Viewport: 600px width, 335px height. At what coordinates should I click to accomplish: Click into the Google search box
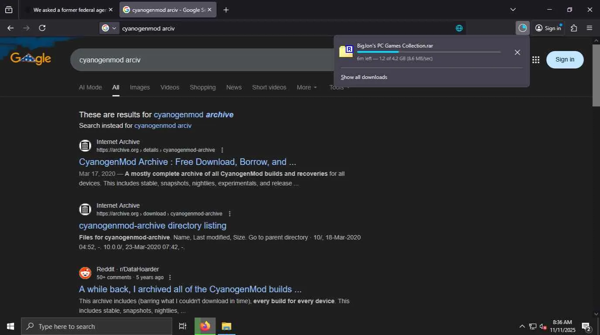tap(203, 60)
